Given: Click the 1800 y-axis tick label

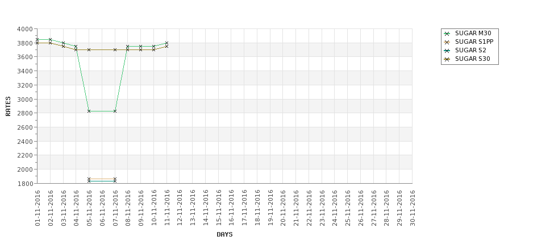Looking at the screenshot, I should pyautogui.click(x=25, y=184).
